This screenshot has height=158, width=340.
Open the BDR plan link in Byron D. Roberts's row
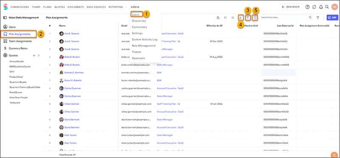(159, 80)
